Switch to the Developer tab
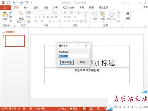 pyautogui.click(x=103, y=7)
